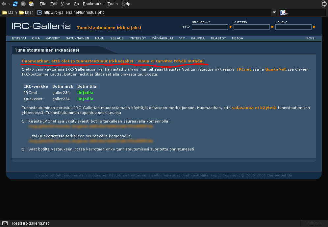The height and width of the screenshot is (227, 328).
Task: Open the Go menu
Action: (x=76, y=4)
